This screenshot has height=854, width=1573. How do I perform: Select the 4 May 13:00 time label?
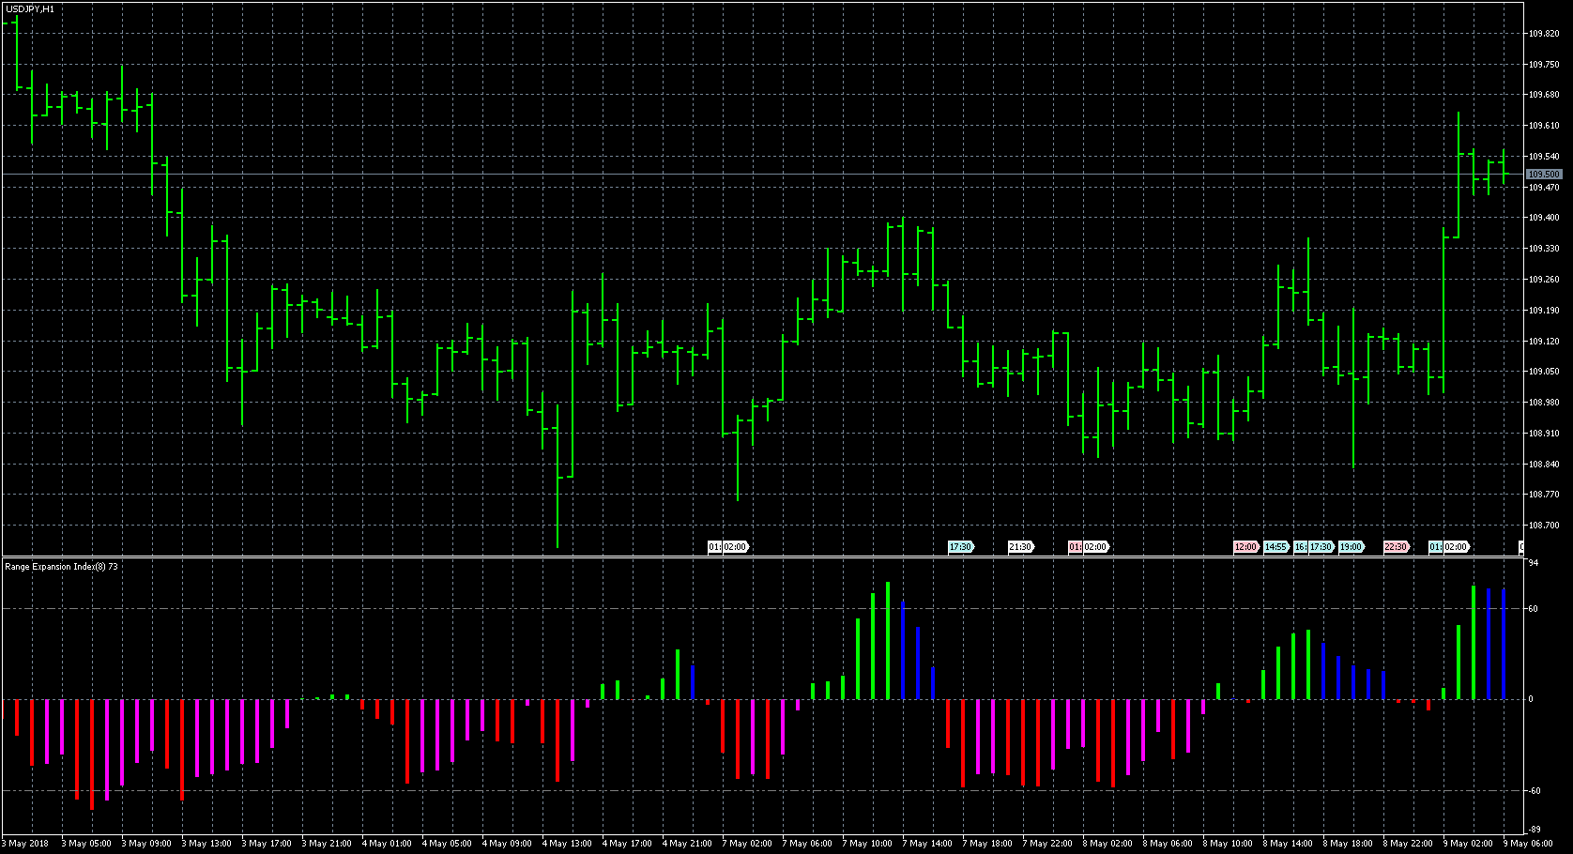coord(569,844)
